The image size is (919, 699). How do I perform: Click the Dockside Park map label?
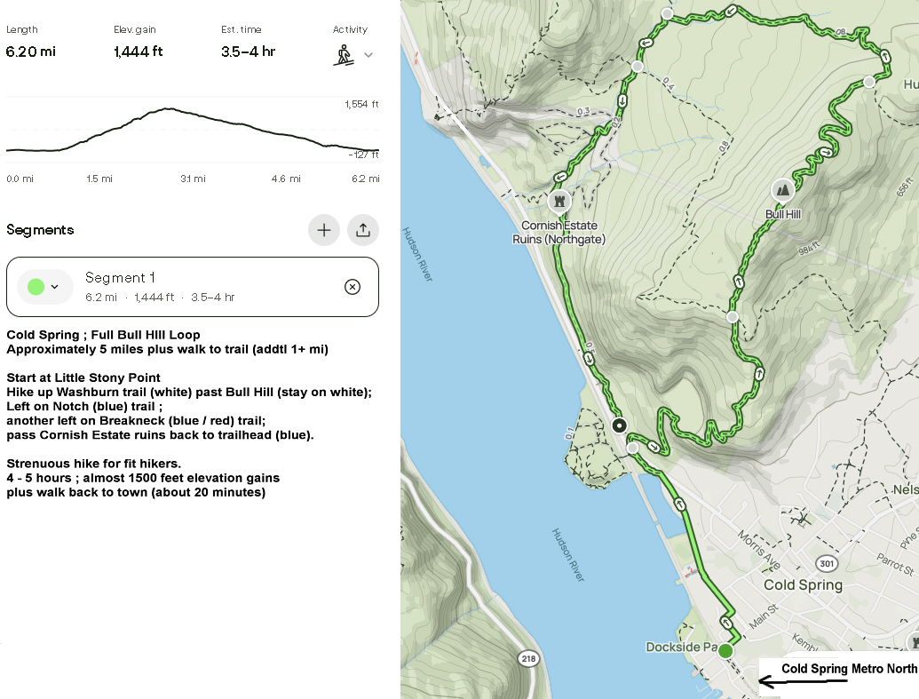pyautogui.click(x=680, y=647)
